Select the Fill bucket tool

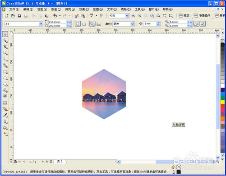tap(5, 128)
